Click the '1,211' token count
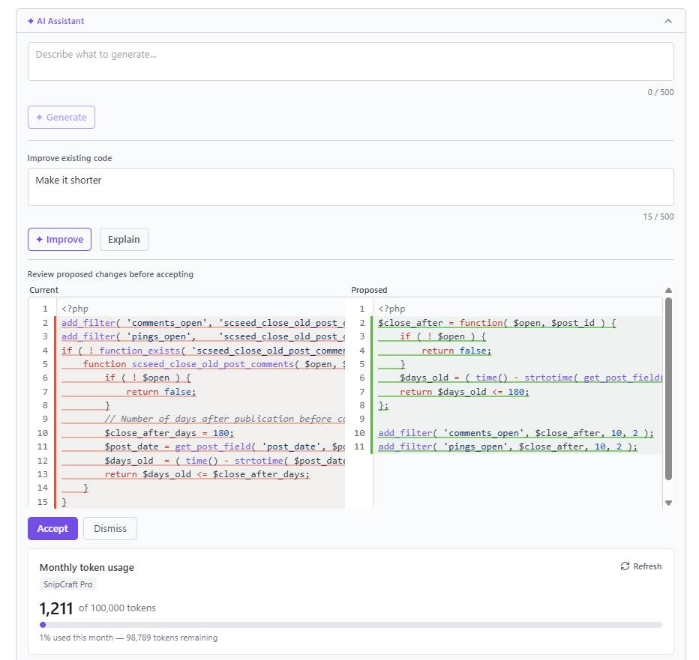 click(56, 608)
